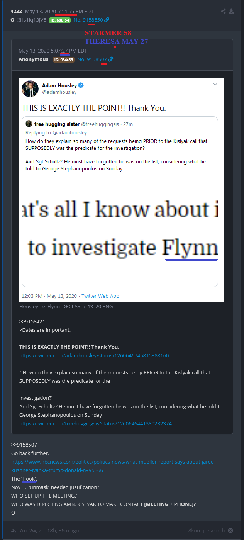Open the NBC News Mueller report link
This screenshot has width=244, height=540.
coord(113,466)
